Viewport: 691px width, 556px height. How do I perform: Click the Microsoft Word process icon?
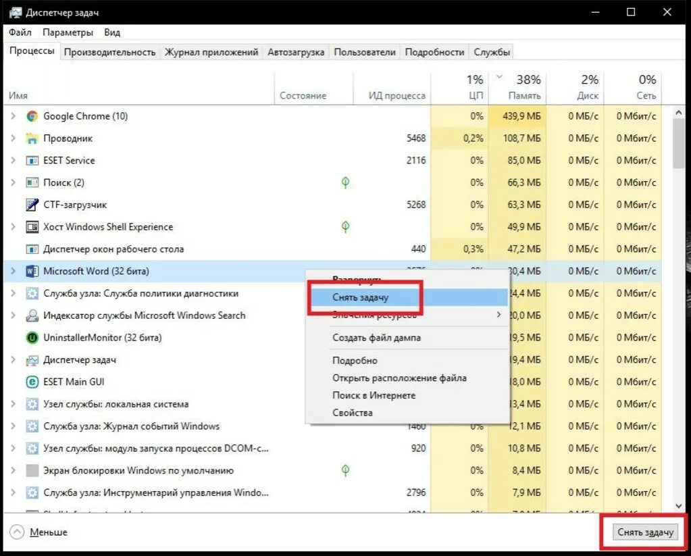[32, 271]
